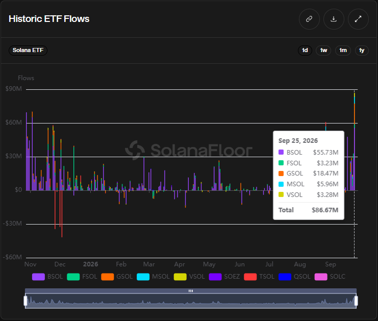Click the Flows axis title

click(x=26, y=78)
